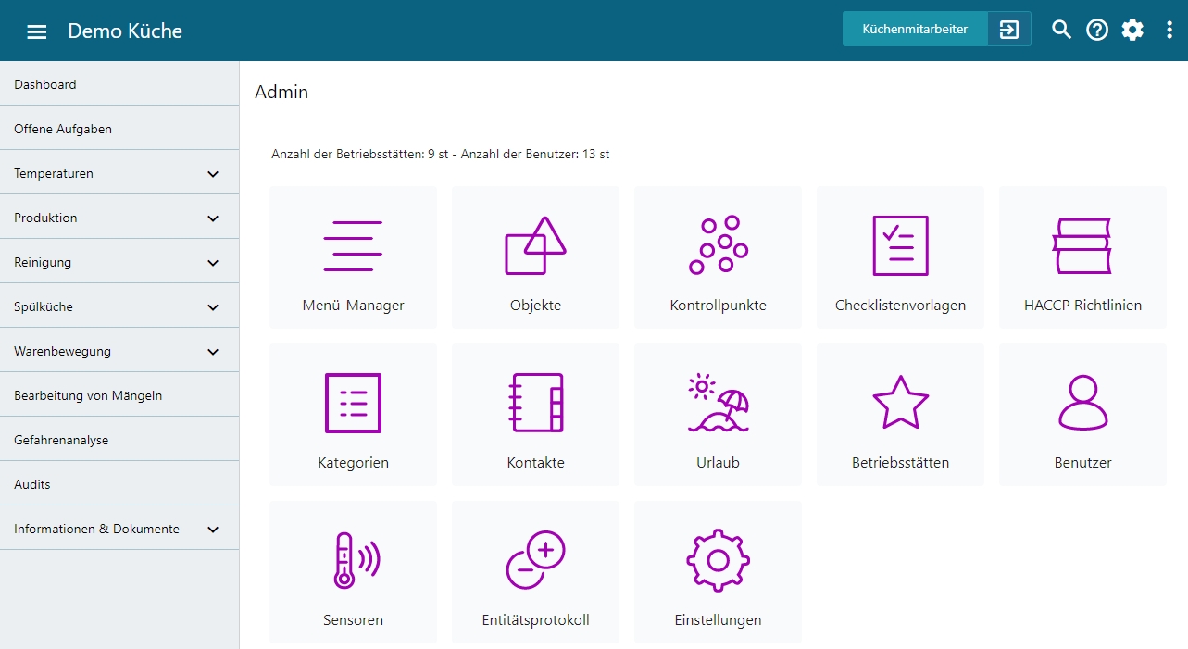1188x649 pixels.
Task: Open help question mark icon
Action: [1097, 30]
